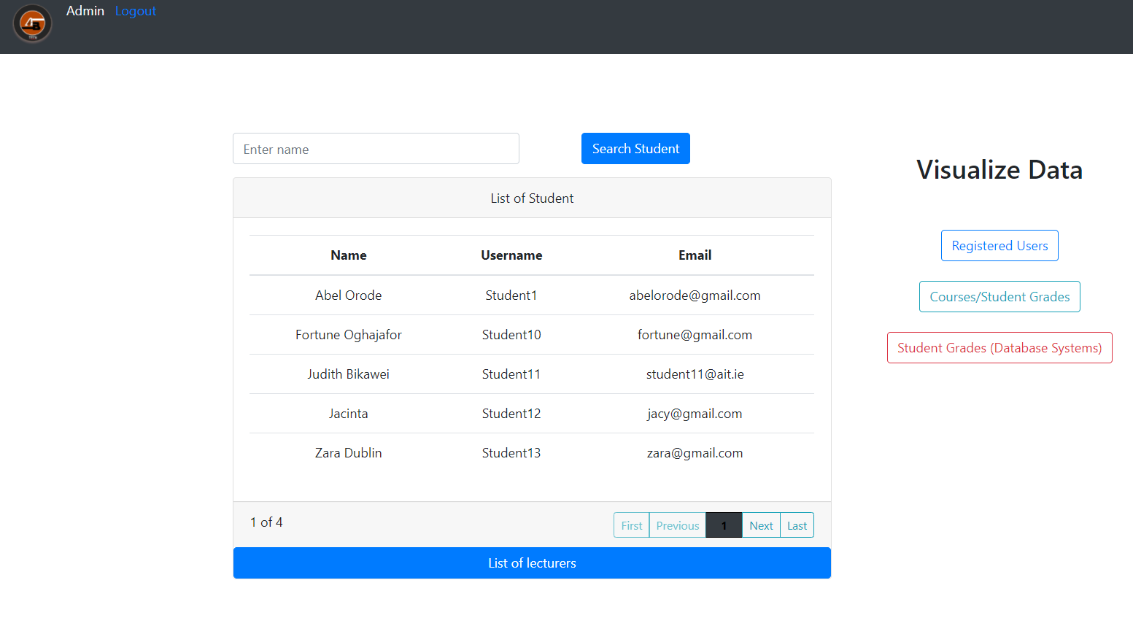Select Abel Orode's row in the table
The height and width of the screenshot is (634, 1133).
point(348,295)
